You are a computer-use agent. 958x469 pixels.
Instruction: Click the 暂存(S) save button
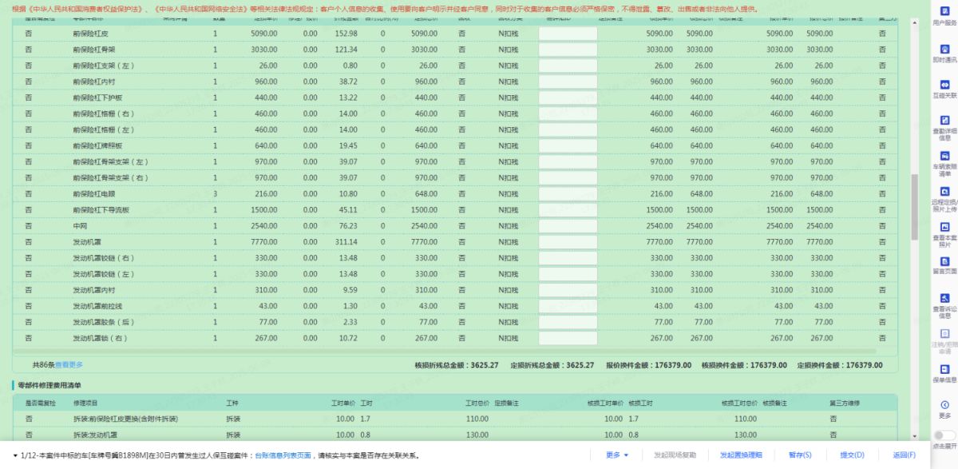click(800, 455)
